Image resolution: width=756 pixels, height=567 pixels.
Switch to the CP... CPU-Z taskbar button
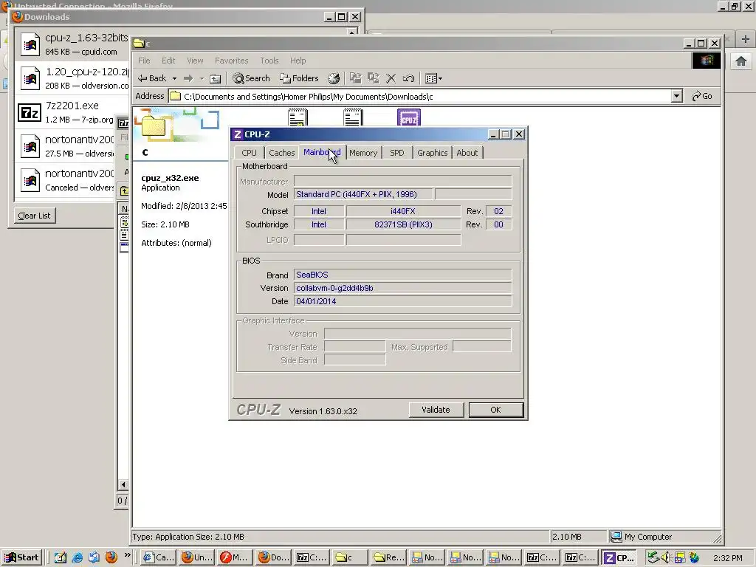(x=619, y=557)
